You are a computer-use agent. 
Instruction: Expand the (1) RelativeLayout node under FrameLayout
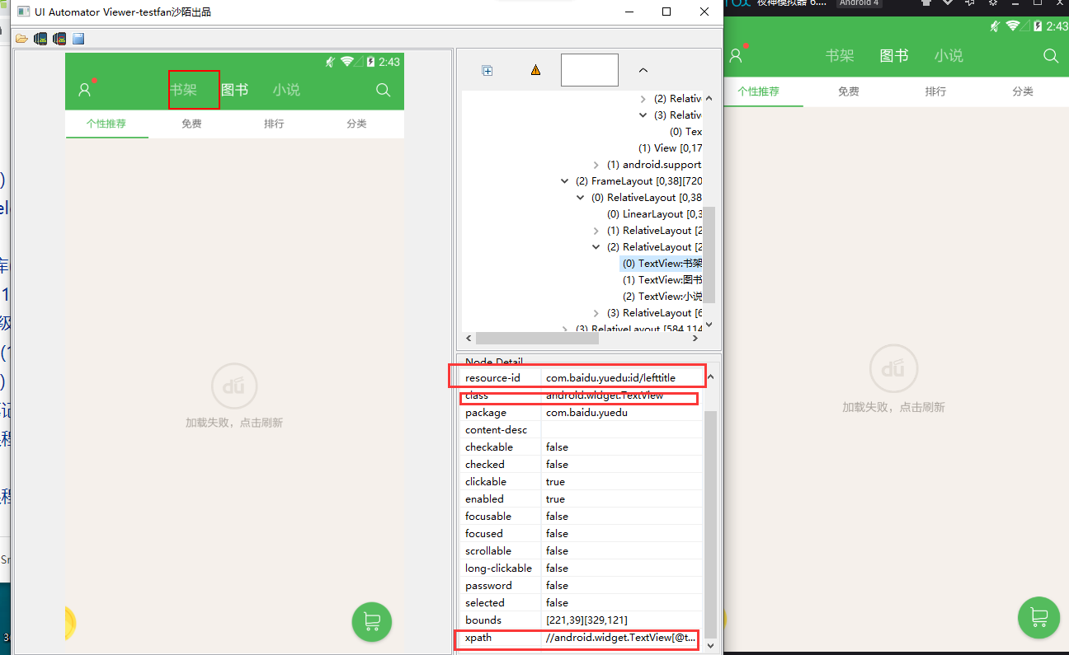coord(596,231)
